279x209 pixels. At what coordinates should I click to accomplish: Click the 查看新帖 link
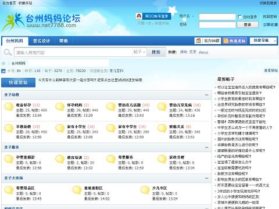[x=271, y=71]
